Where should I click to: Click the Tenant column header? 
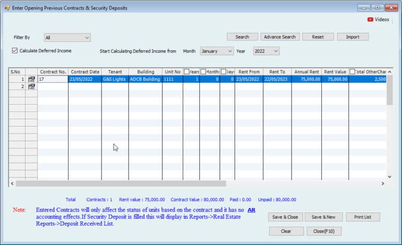pyautogui.click(x=115, y=71)
